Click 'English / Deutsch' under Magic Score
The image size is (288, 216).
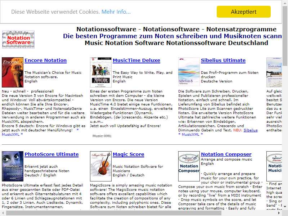129,175
